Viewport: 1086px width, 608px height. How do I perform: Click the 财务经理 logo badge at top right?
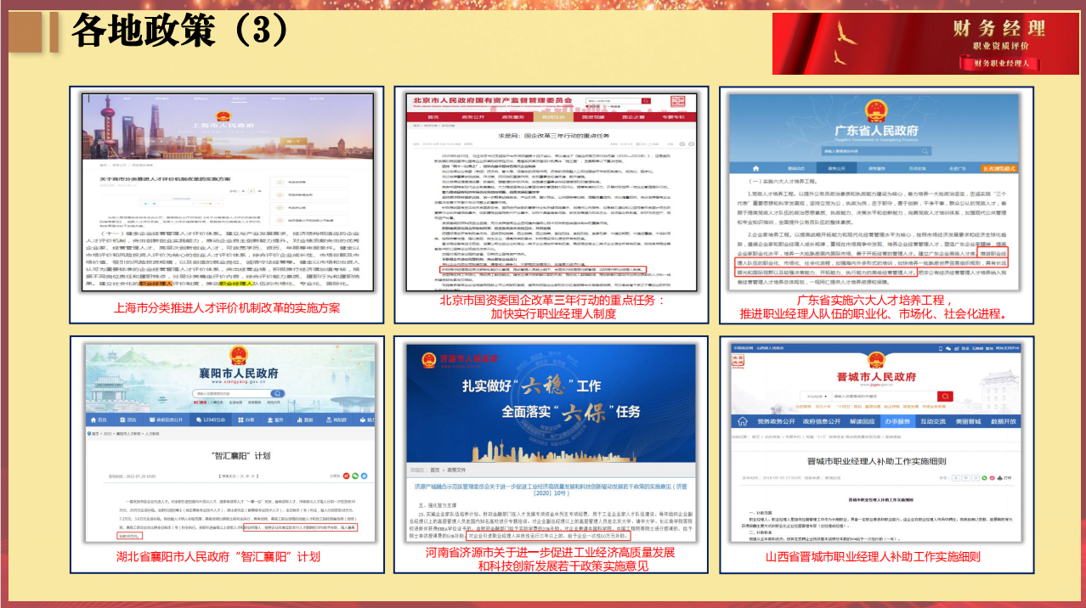(x=925, y=44)
